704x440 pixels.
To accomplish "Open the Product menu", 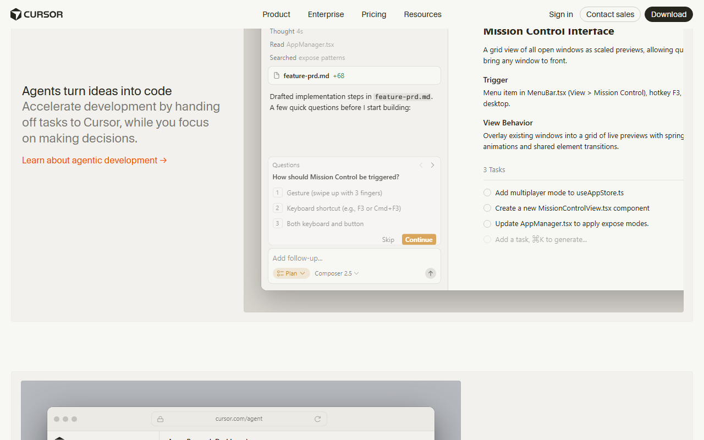I will (276, 14).
